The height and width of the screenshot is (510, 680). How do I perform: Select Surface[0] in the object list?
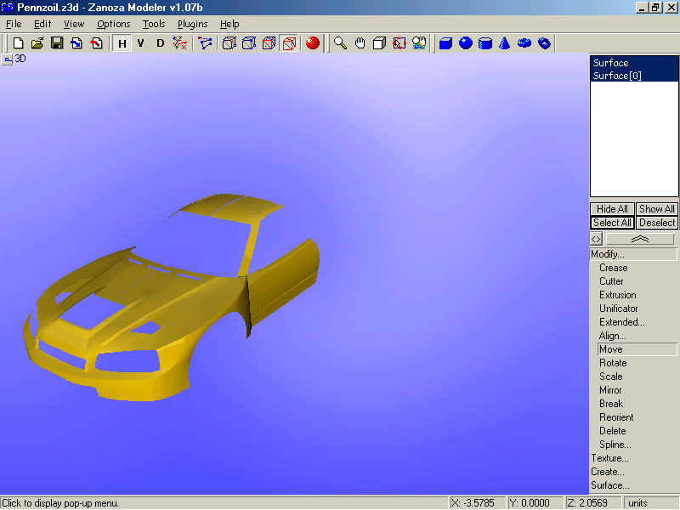click(617, 76)
